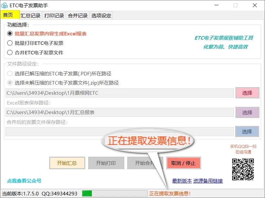Click the 开始合并 button
265x198 pixels.
pos(145,163)
